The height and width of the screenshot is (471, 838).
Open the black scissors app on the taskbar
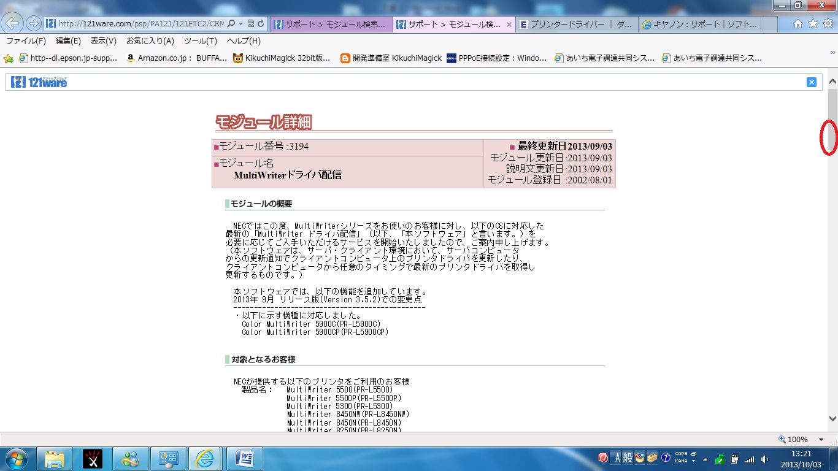click(x=93, y=458)
